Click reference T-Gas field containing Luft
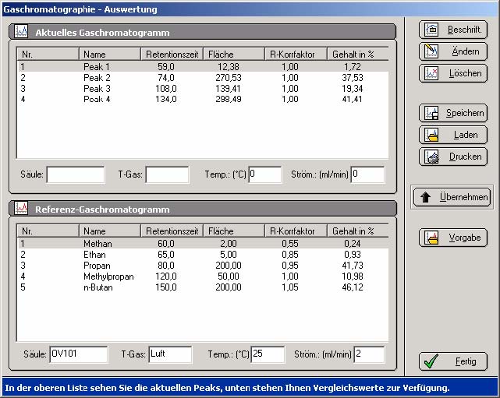The height and width of the screenshot is (398, 500). click(x=169, y=354)
